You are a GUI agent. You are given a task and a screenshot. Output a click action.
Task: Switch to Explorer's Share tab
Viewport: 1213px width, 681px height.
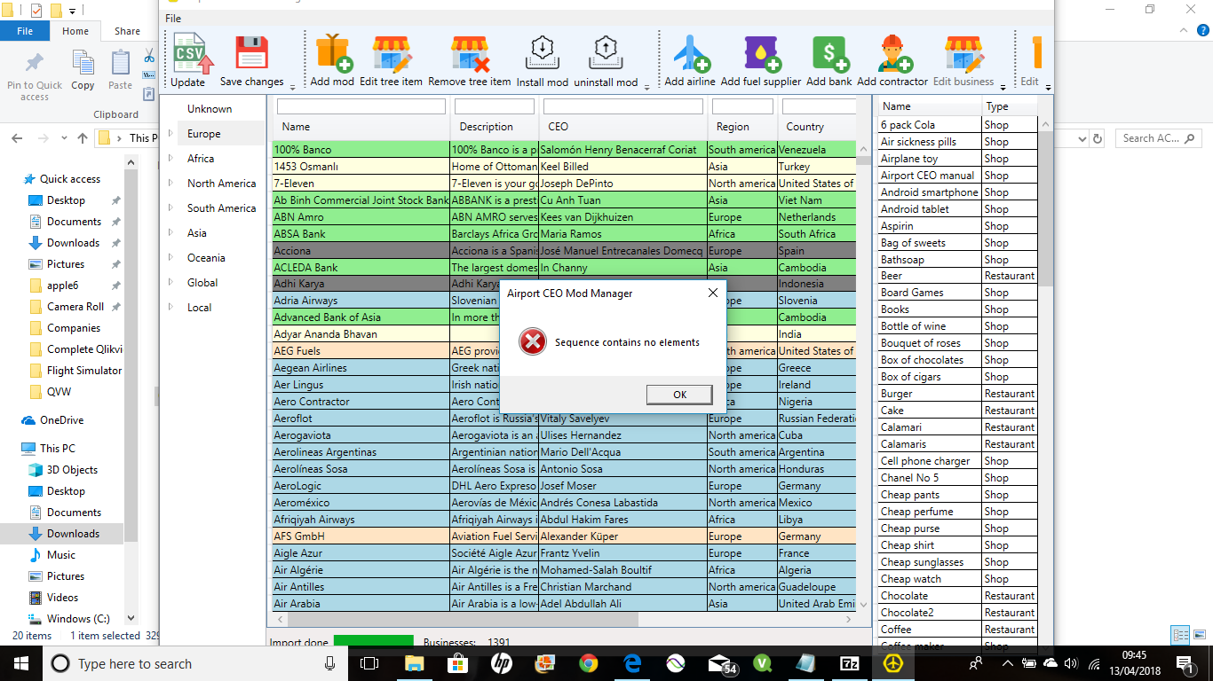127,31
